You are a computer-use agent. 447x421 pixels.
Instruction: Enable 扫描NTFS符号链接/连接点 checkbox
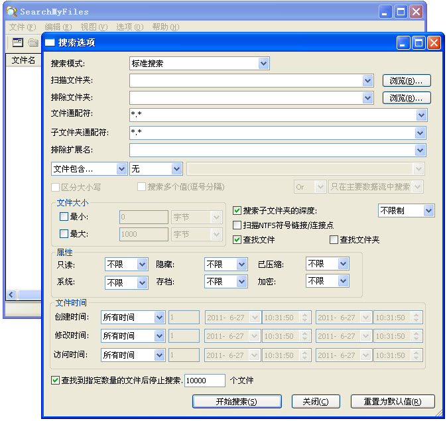point(237,225)
